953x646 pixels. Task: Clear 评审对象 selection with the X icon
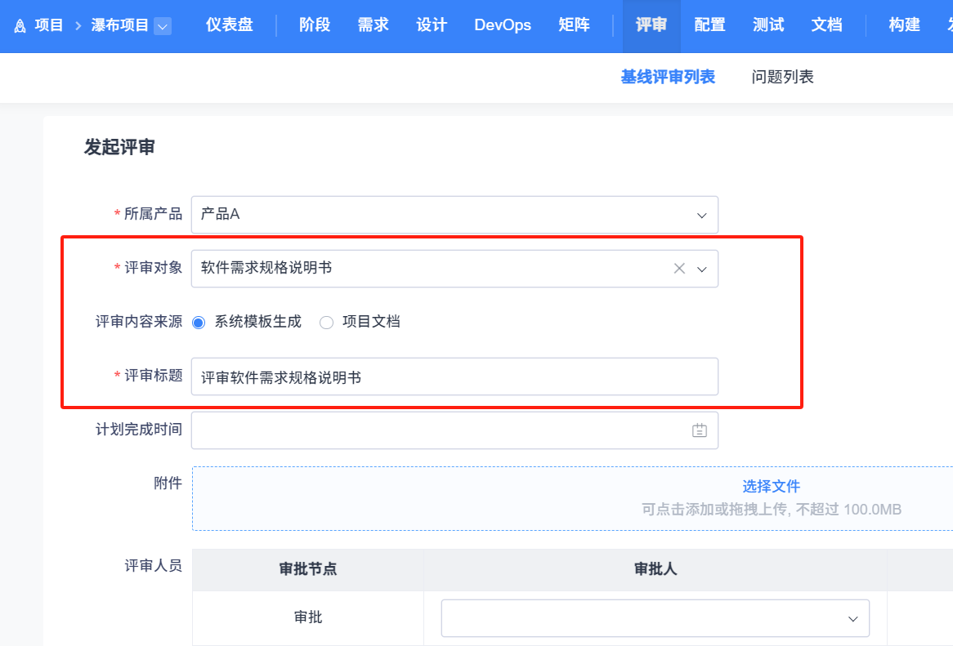coord(679,269)
